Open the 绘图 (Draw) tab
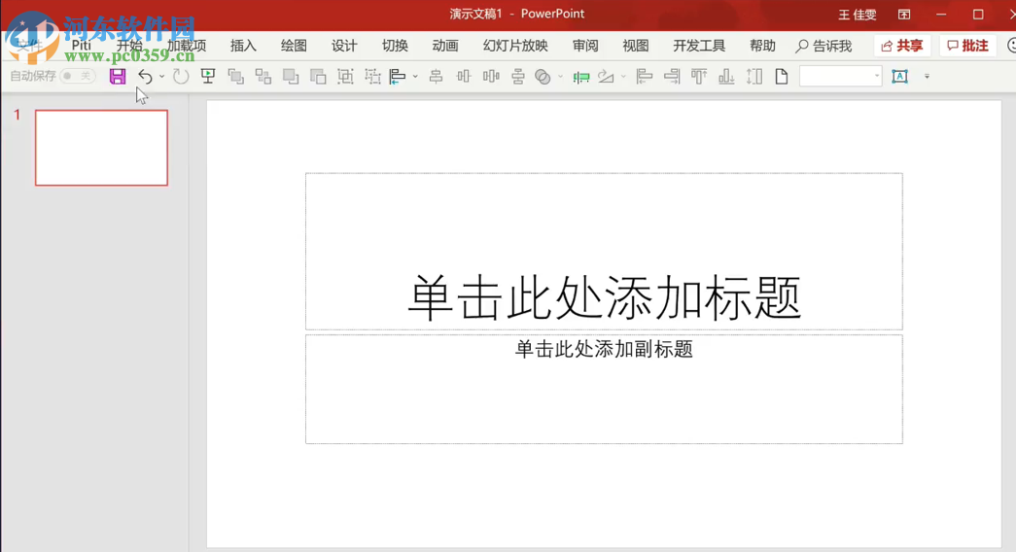1016x552 pixels. click(294, 46)
